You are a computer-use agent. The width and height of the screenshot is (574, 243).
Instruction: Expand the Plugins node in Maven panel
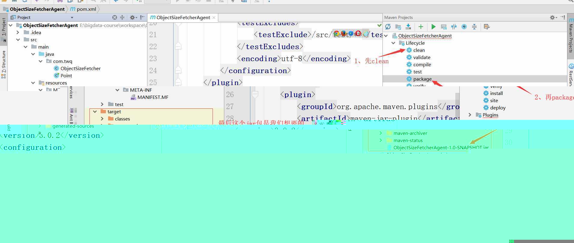pos(470,115)
